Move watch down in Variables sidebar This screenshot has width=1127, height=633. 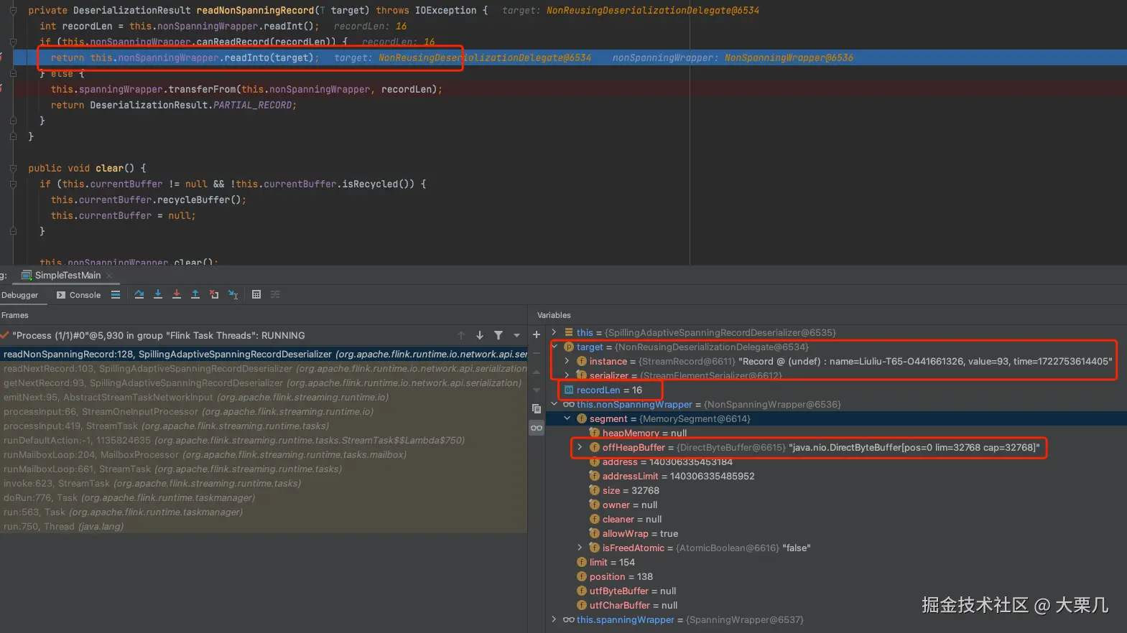click(x=537, y=390)
